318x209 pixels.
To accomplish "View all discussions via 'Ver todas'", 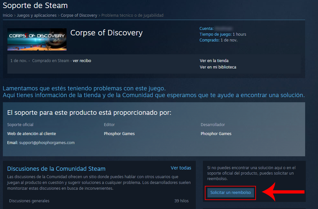I will pos(181,168).
